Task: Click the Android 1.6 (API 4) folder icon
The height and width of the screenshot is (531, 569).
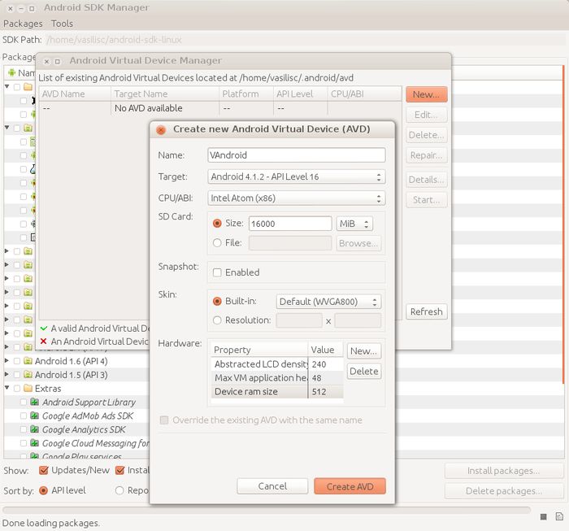Action: 28,361
